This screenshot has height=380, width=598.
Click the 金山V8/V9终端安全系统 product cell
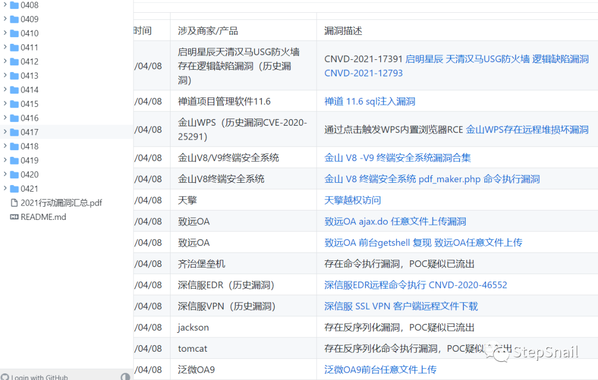tap(229, 157)
